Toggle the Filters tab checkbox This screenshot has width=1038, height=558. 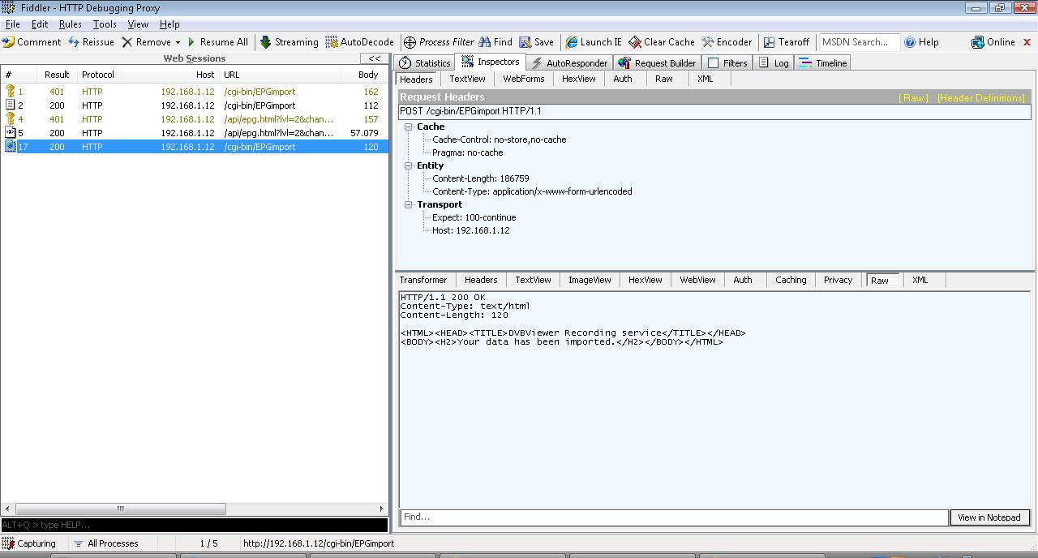tap(714, 63)
